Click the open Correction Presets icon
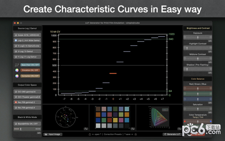The image size is (225, 141). [x=90, y=134]
